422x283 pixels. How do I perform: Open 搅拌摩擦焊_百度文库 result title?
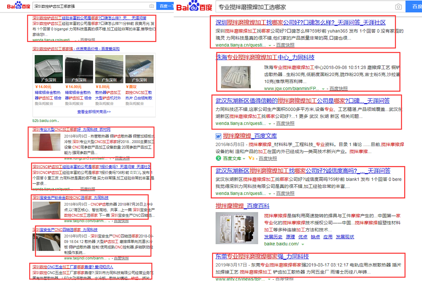point(250,136)
